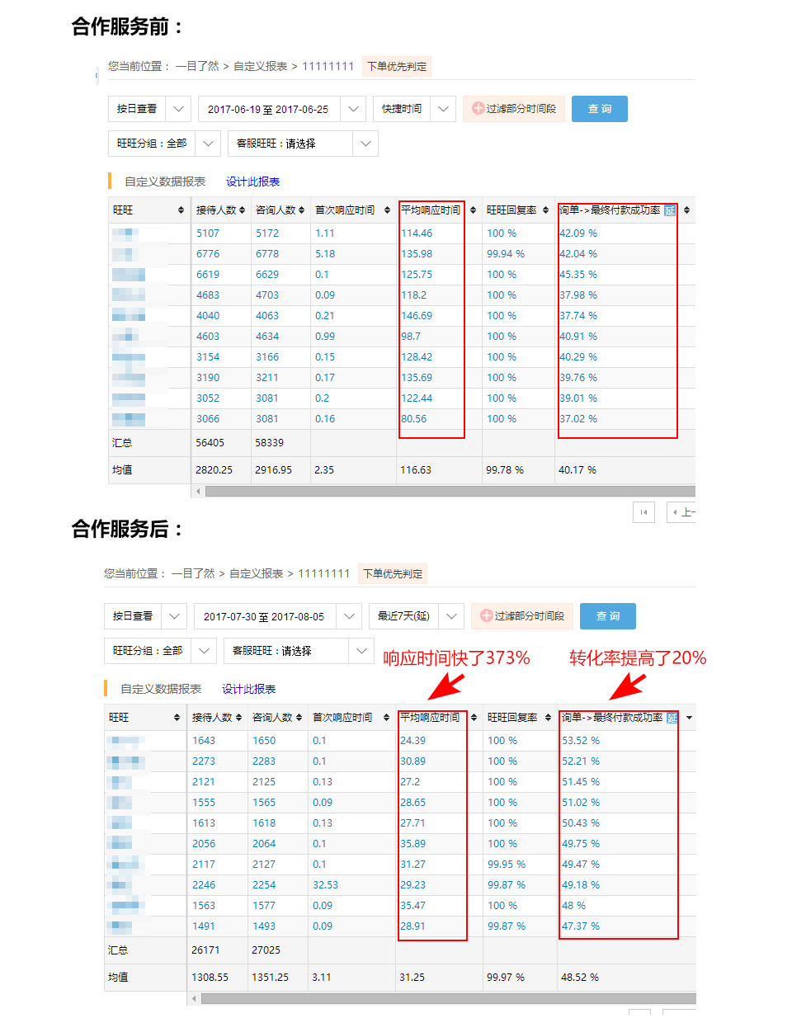Sort 询单->最终付款成功率 column in the 2017-06-19 report
The width and height of the screenshot is (792, 1018).
point(686,210)
